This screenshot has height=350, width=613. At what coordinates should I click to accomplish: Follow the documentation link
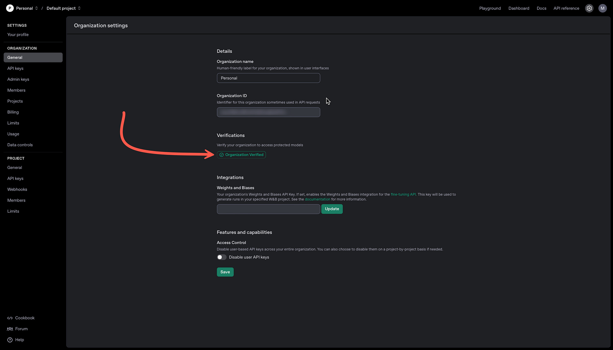point(318,199)
